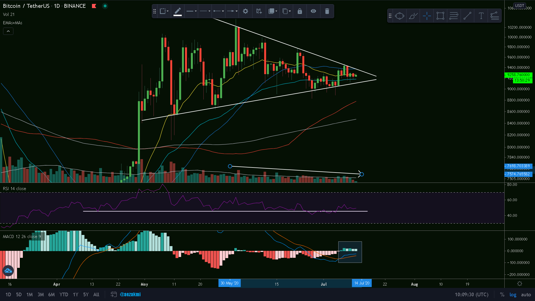This screenshot has height=301, width=535.
Task: Change the line color swatch pencil
Action: pos(177,11)
